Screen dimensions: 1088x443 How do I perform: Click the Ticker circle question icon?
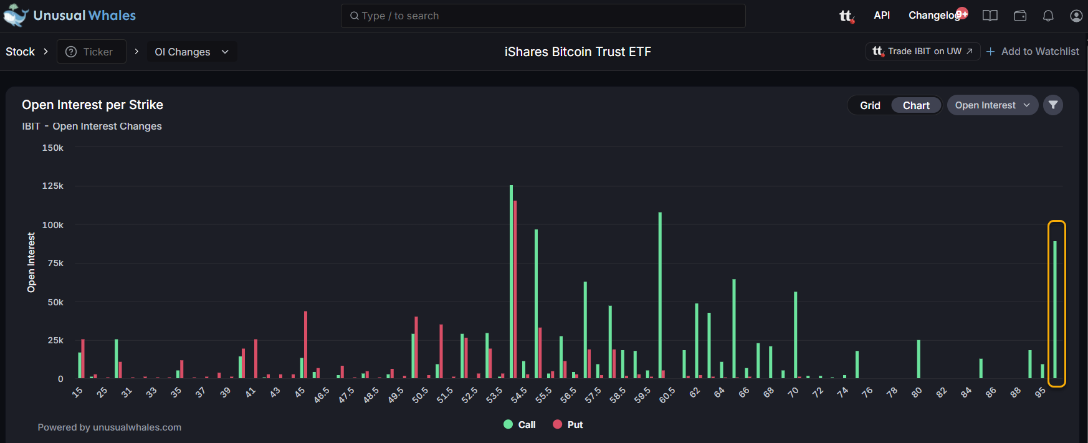pos(71,52)
